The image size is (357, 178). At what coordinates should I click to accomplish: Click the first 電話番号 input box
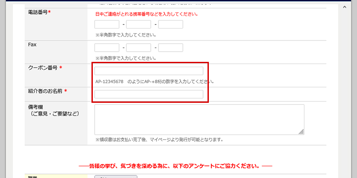coord(107,24)
